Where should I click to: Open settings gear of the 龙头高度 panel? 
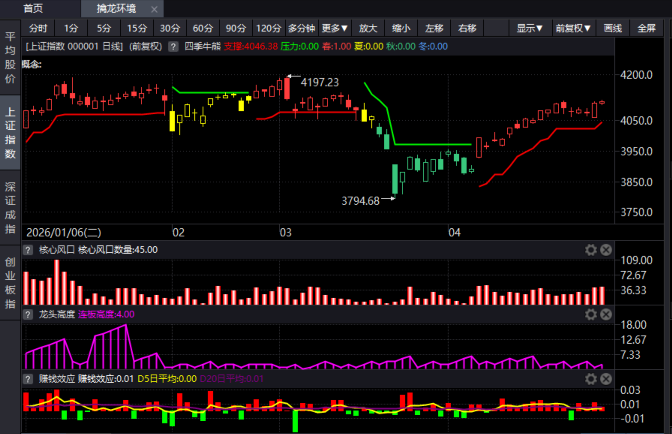tap(591, 314)
